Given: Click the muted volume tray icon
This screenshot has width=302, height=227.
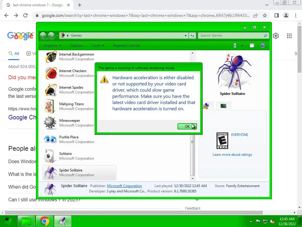Looking at the screenshot, I should (x=272, y=221).
